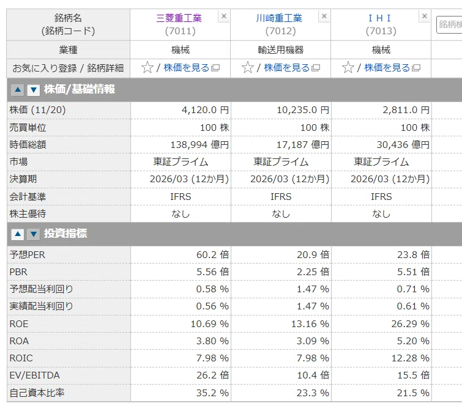The image size is (462, 406).
Task: Select the 時価総額 row label
Action: (x=28, y=145)
